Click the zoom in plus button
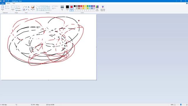188x106 pixels. point(187,105)
